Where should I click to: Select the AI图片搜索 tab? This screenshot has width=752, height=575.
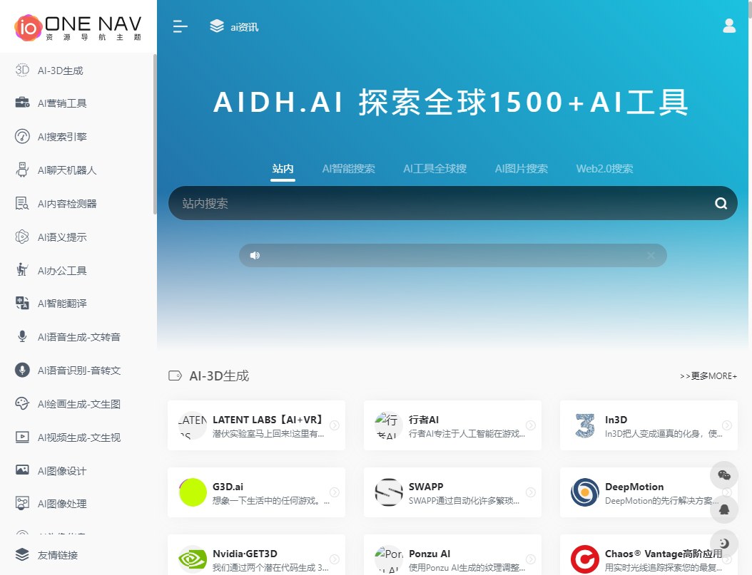tap(522, 169)
